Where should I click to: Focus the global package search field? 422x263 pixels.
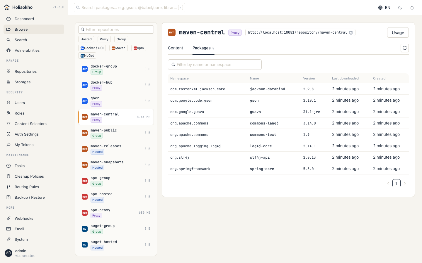tap(130, 8)
